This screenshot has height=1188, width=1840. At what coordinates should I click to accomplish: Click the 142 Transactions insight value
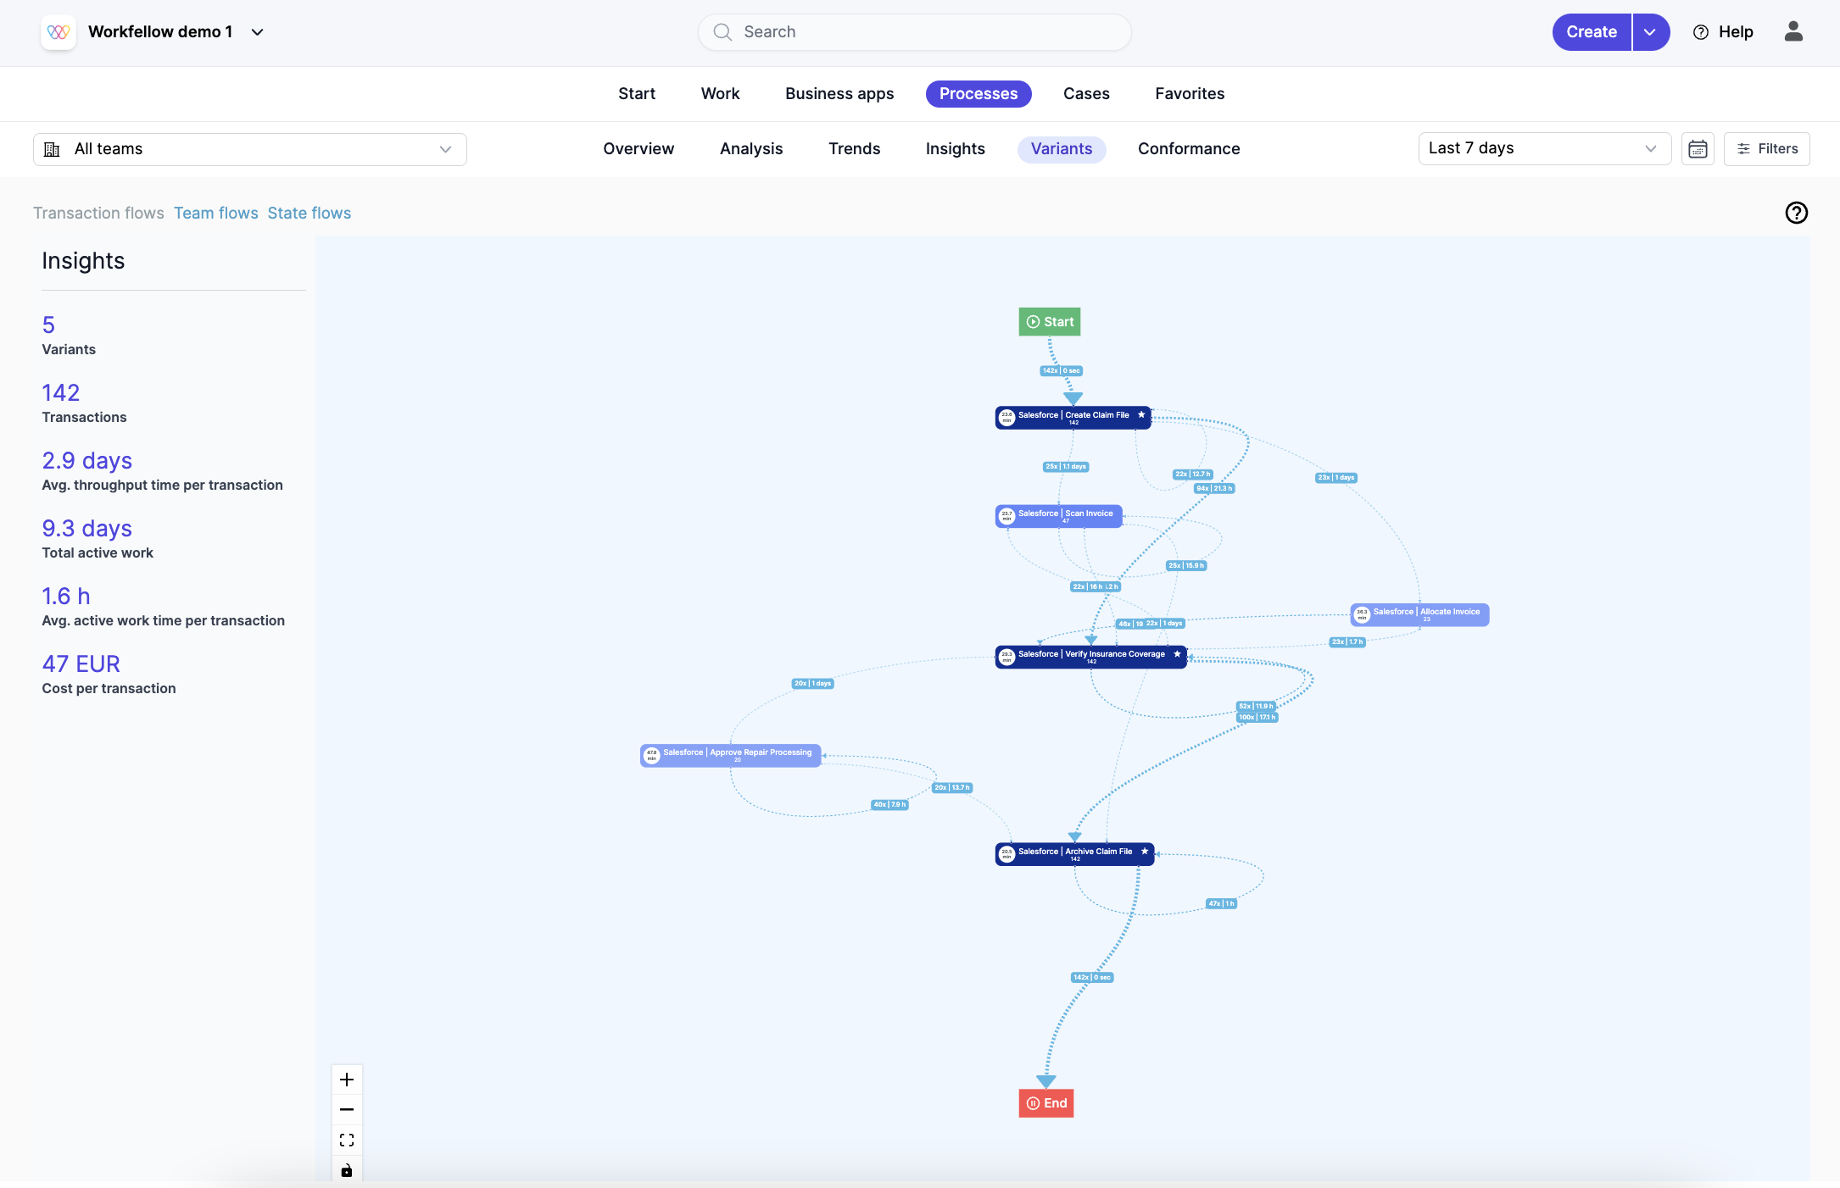(61, 393)
